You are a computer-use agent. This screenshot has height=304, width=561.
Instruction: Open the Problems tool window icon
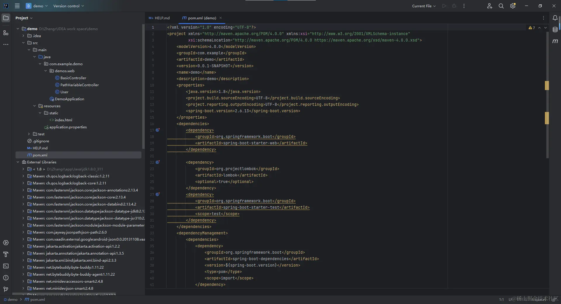point(6,278)
